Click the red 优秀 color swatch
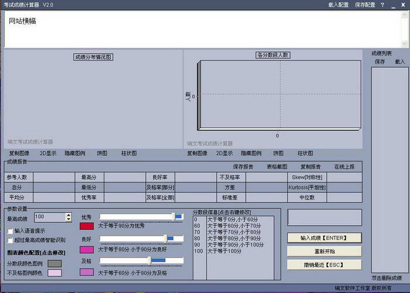The image size is (410, 293). [x=87, y=226]
